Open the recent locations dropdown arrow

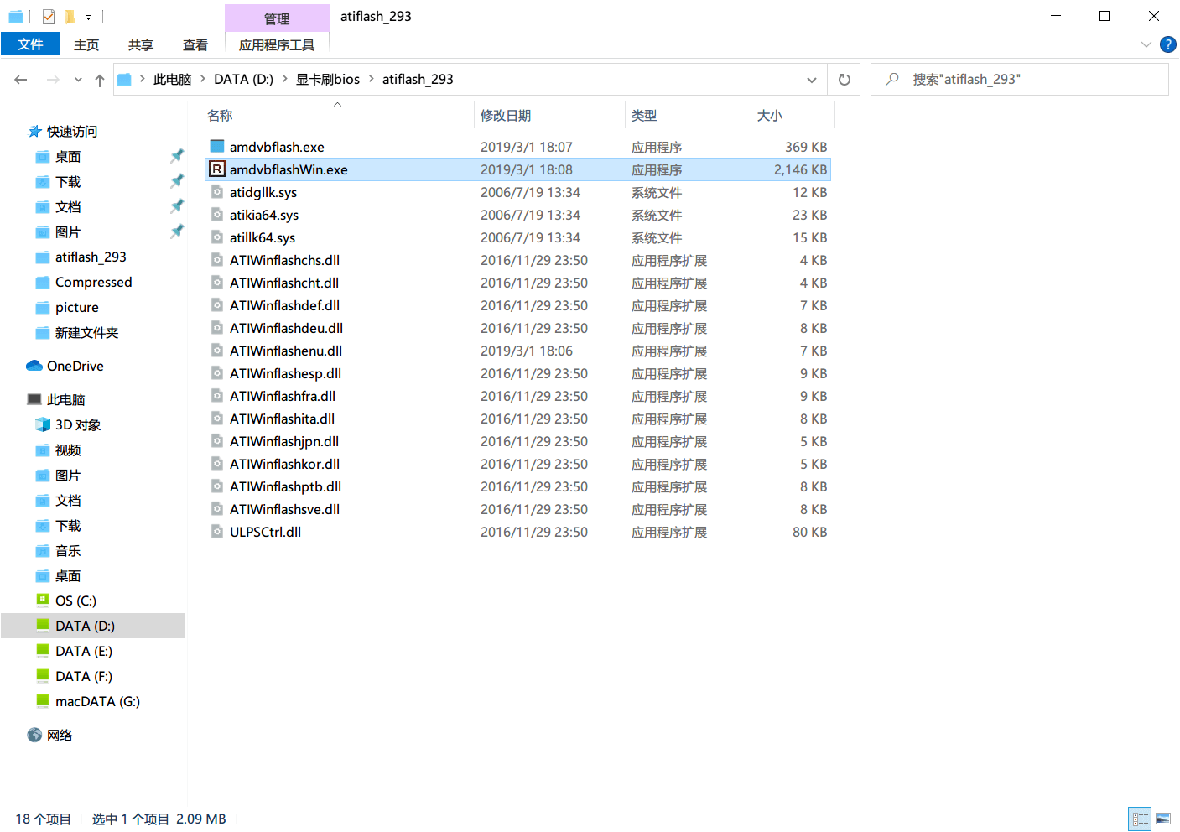78,80
